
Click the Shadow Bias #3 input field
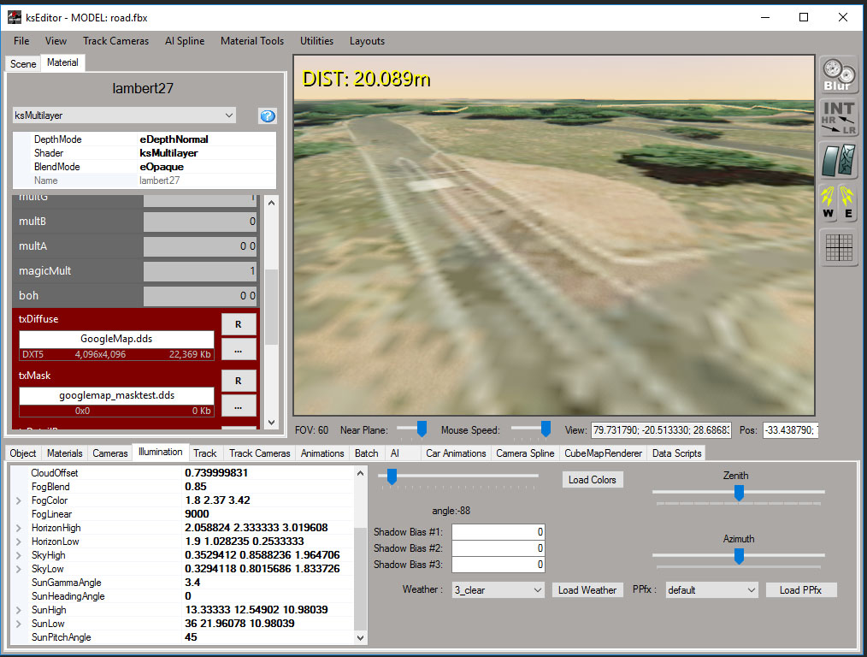[498, 565]
